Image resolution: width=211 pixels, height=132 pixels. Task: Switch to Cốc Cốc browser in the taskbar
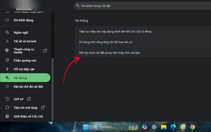point(183,127)
